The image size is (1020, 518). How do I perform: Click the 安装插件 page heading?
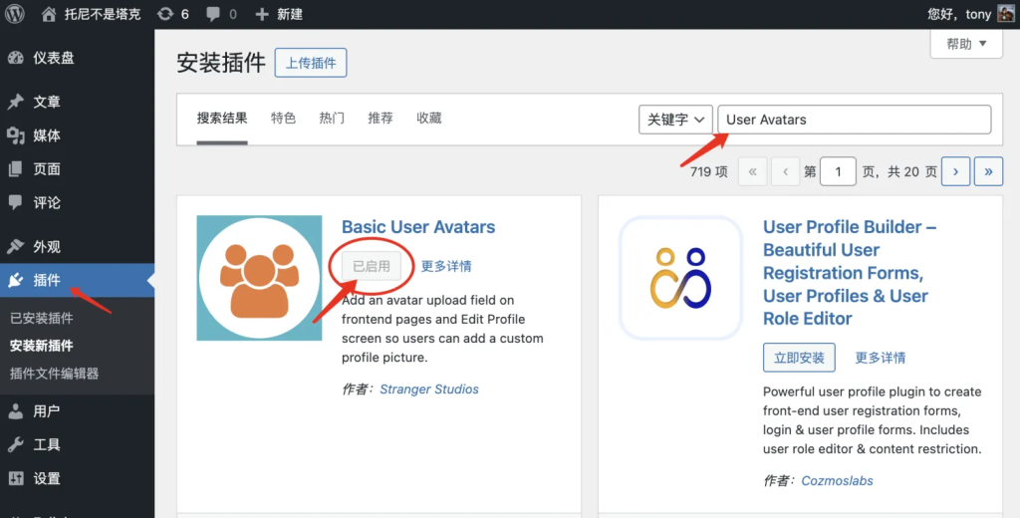click(221, 63)
